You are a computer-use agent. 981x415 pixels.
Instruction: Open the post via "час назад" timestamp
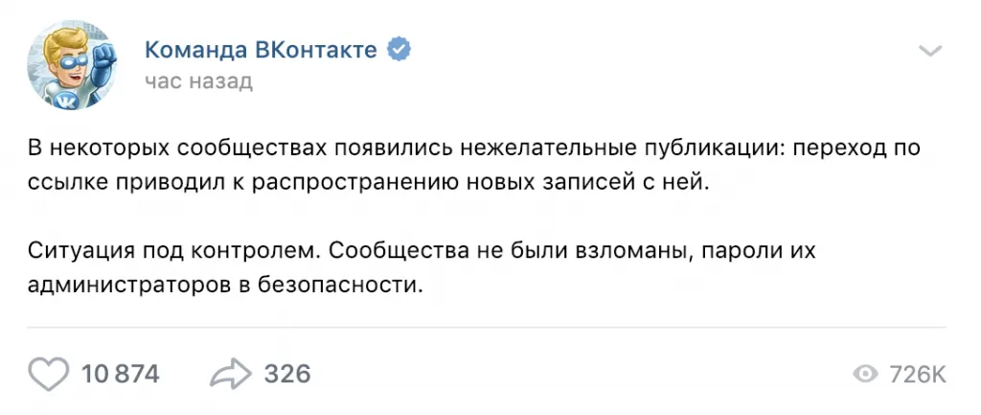pyautogui.click(x=198, y=81)
